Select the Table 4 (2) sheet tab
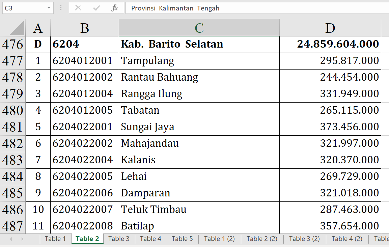 click(x=347, y=239)
